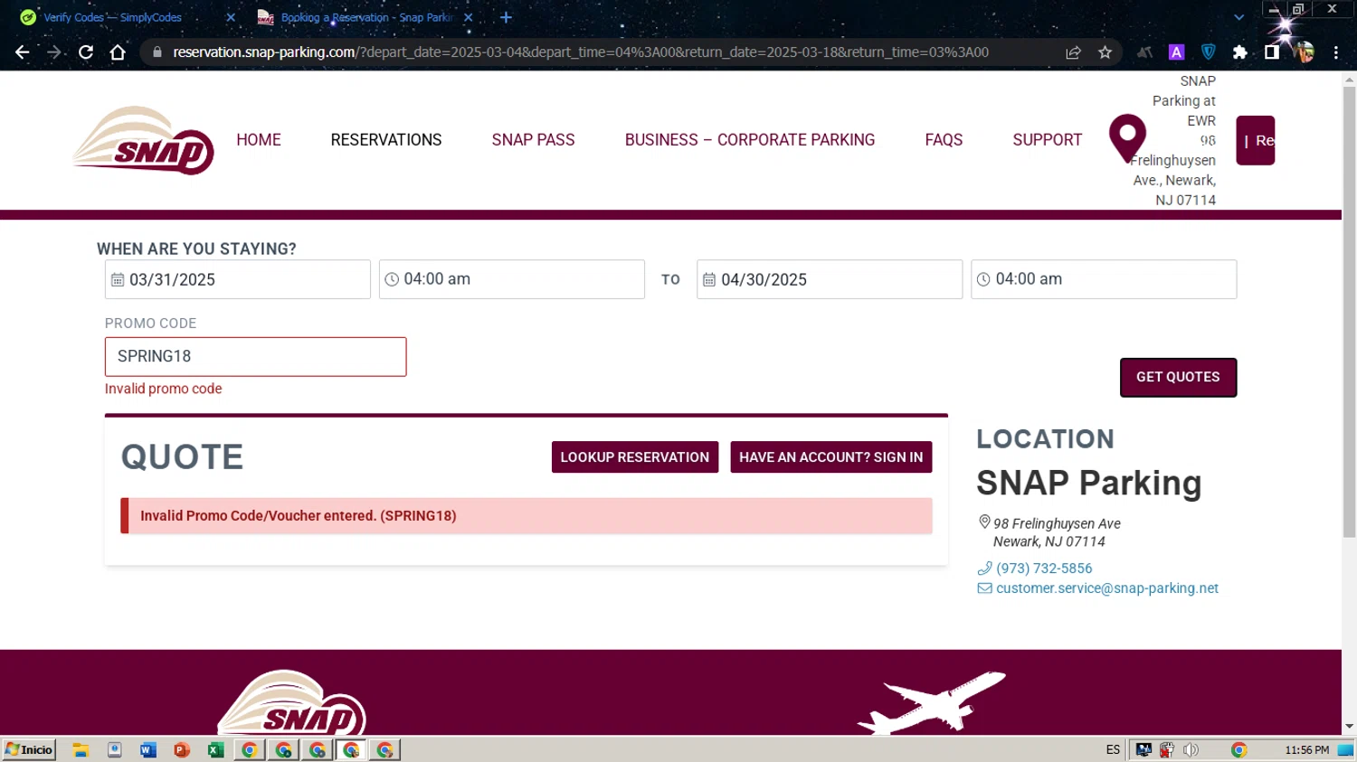
Task: Click the browser home icon
Action: pyautogui.click(x=118, y=52)
